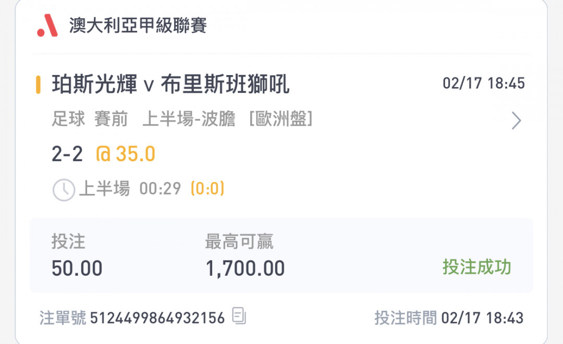Select league name 澳大利亞甲級聯賽
Image resolution: width=563 pixels, height=344 pixels.
[x=138, y=26]
